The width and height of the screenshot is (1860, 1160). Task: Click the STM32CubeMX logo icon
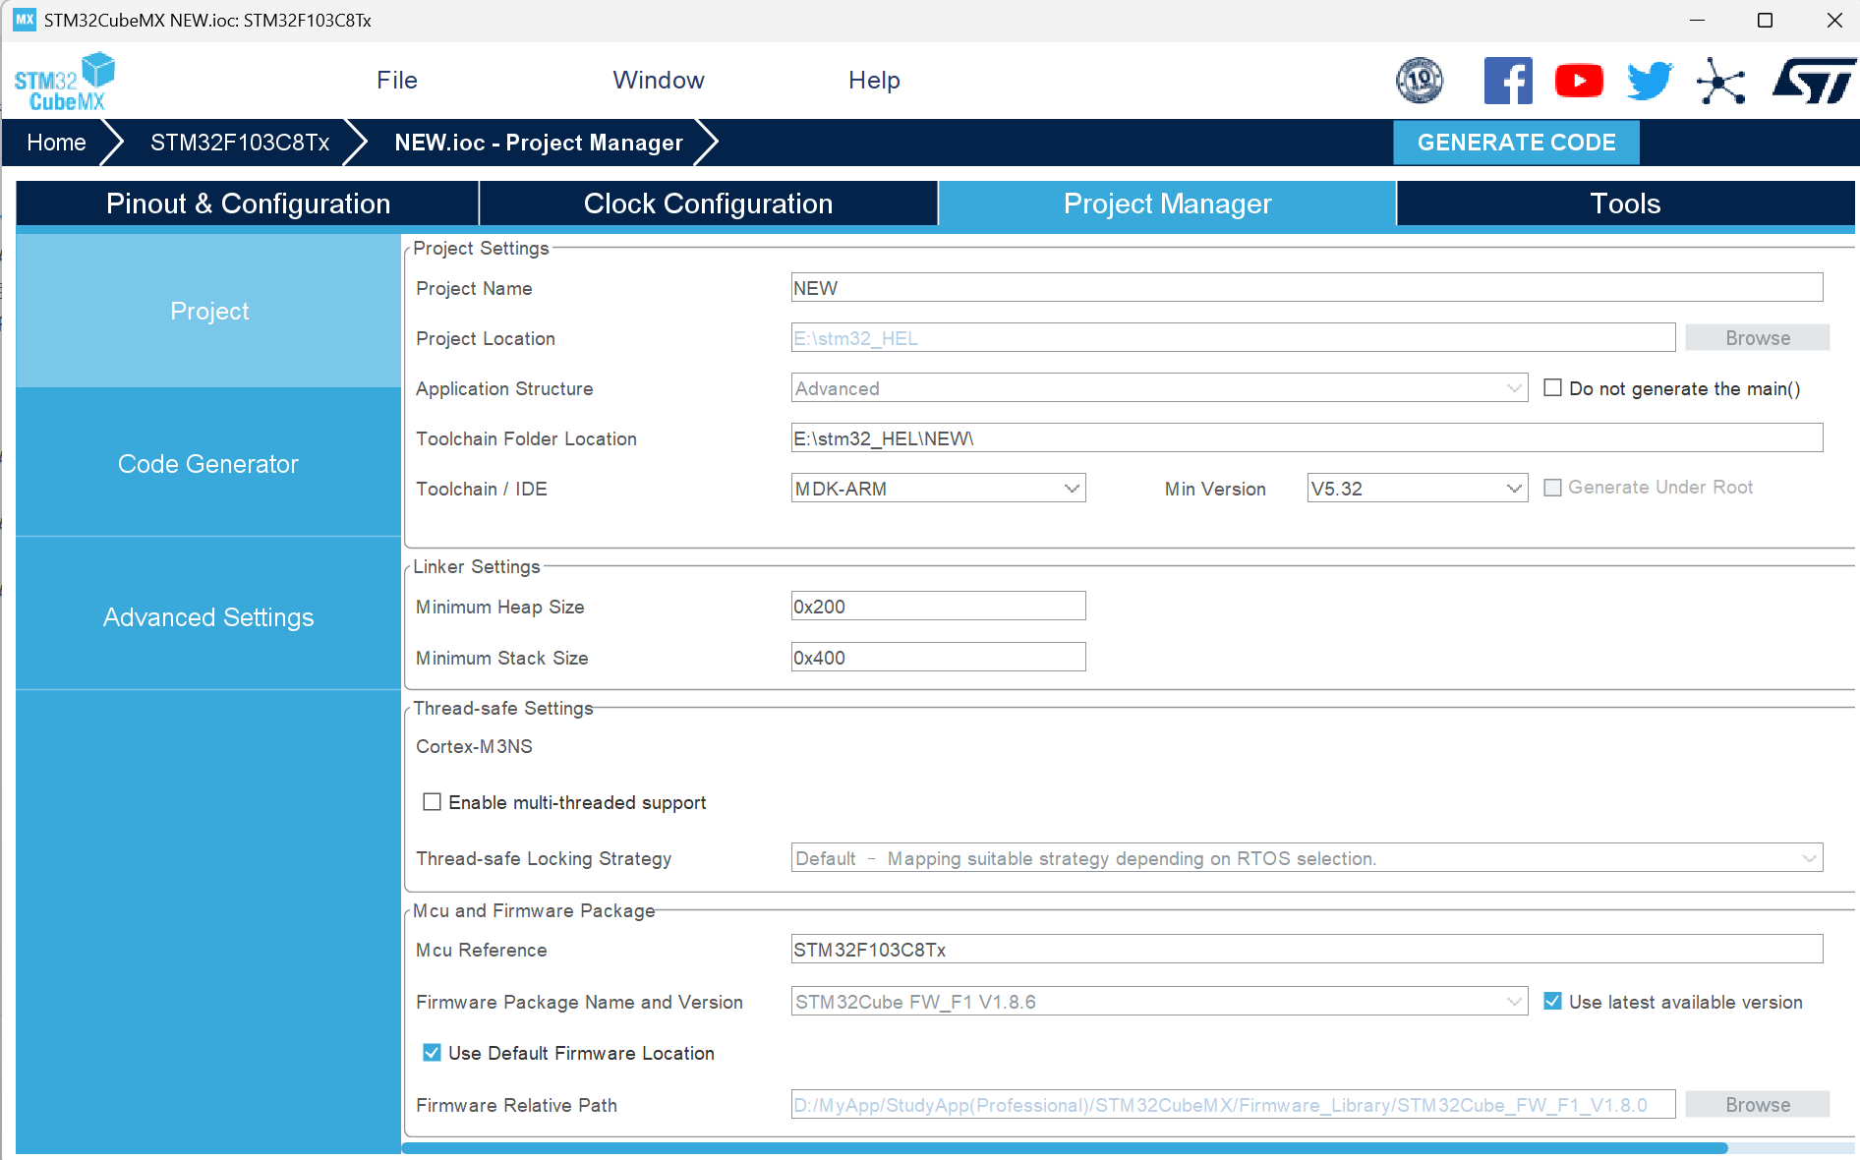click(x=65, y=82)
